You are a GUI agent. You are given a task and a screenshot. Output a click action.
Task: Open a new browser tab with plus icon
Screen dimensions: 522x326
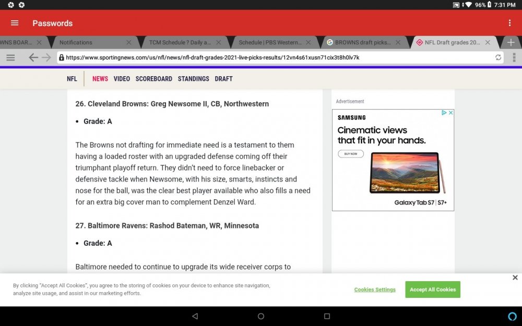click(x=511, y=43)
